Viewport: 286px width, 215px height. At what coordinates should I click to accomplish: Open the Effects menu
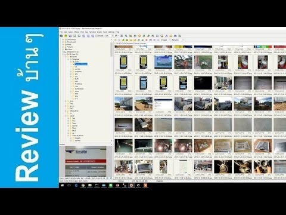77,32
